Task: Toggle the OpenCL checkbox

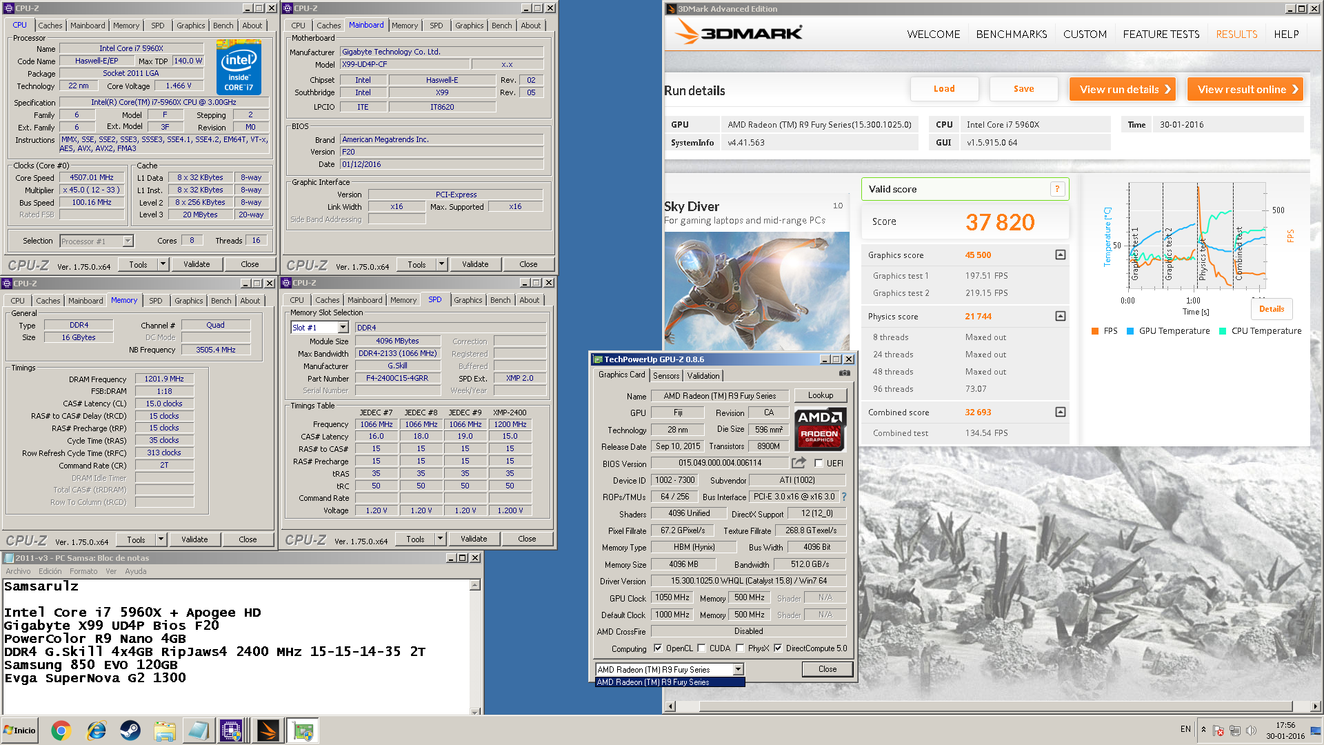Action: coord(658,648)
